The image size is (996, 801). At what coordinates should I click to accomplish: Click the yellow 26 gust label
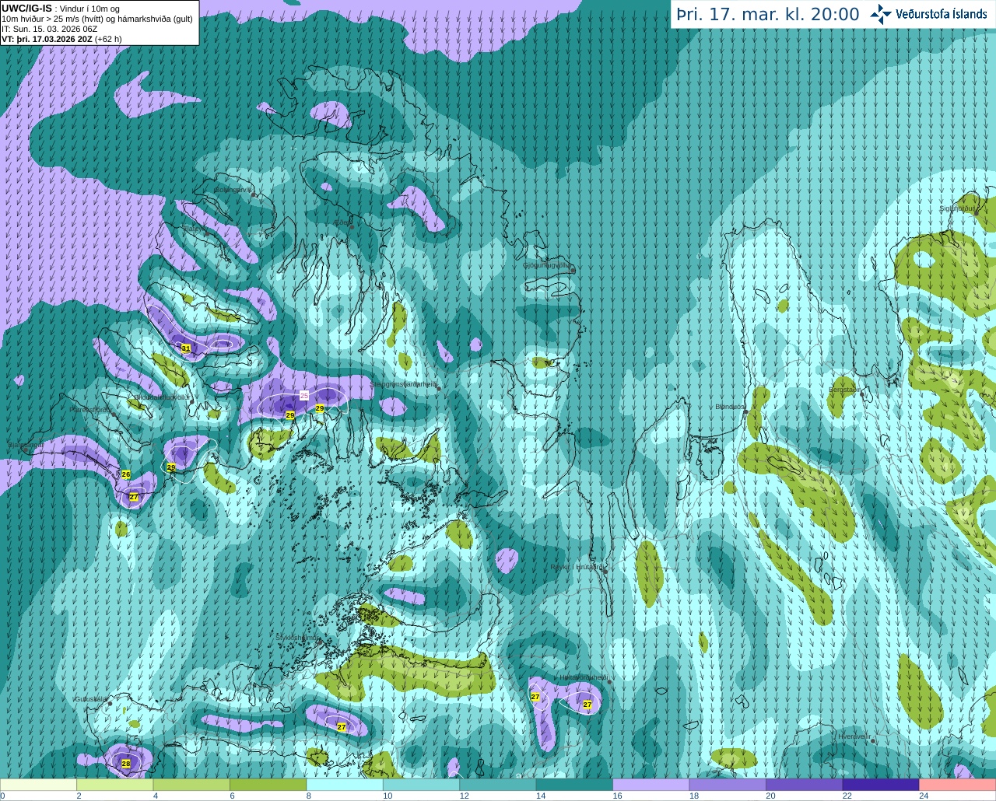126,474
